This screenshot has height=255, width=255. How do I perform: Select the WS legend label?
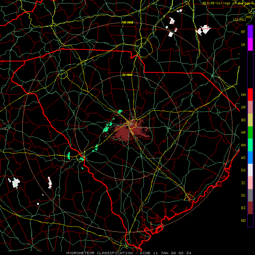click(x=243, y=158)
